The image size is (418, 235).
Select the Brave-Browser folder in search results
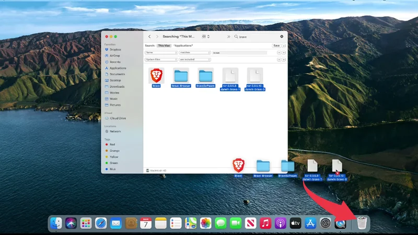point(181,75)
